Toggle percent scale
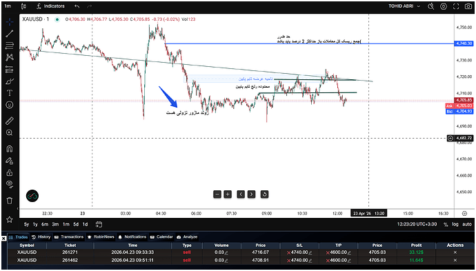The height and width of the screenshot is (271, 476). 446,224
